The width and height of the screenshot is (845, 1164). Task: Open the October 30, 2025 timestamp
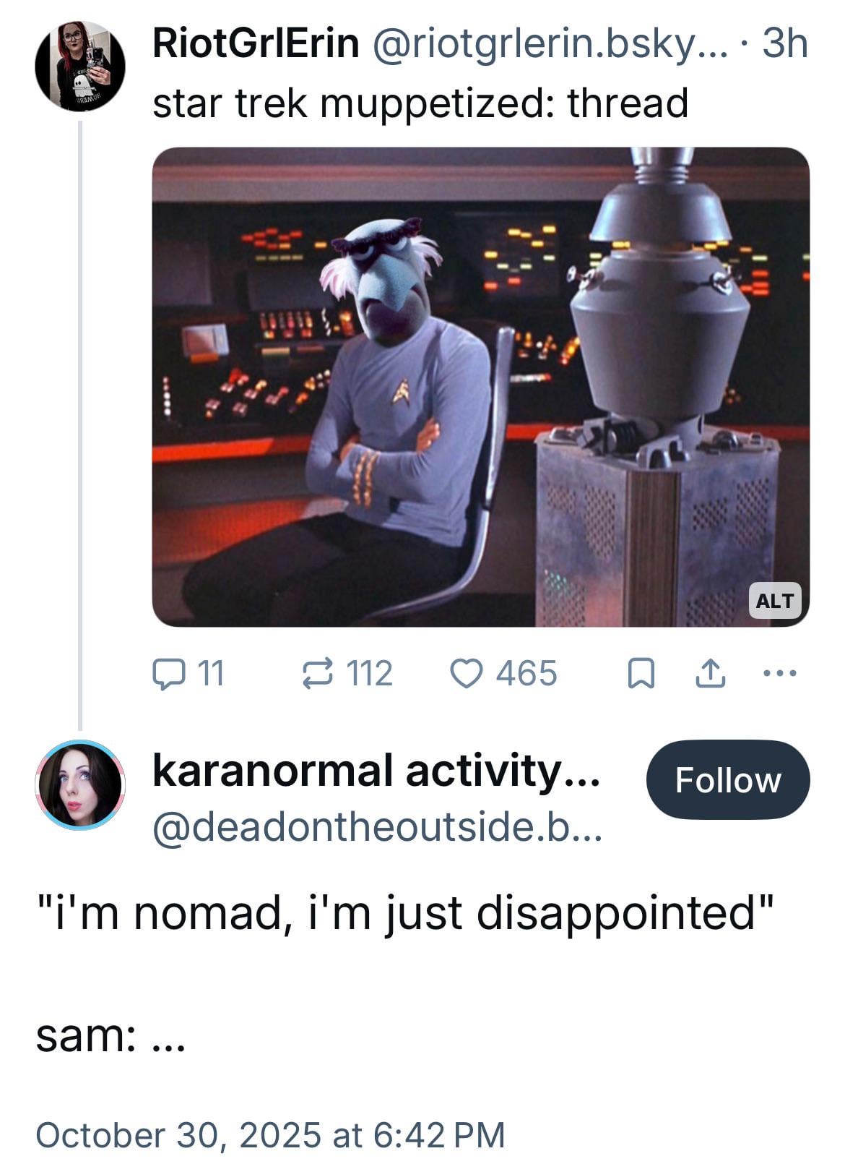pyautogui.click(x=270, y=1134)
